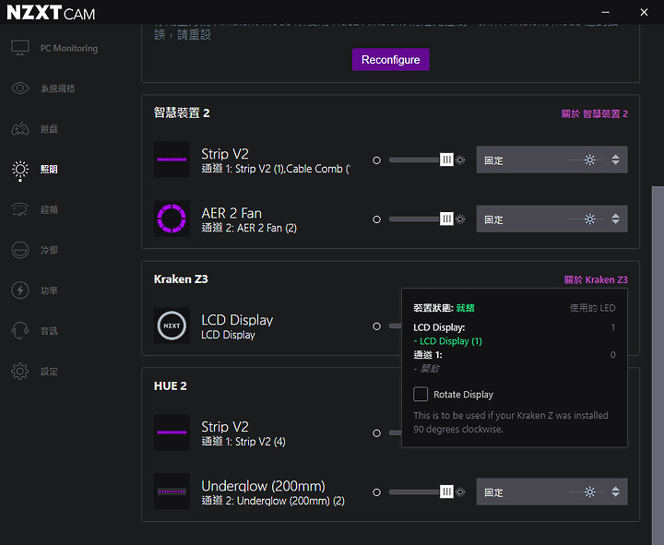Adjust the Cable Comb Strip V2 brightness slider handle
Image resolution: width=664 pixels, height=545 pixels.
coord(446,160)
